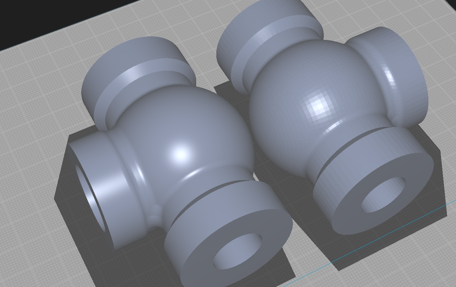This screenshot has width=456, height=287.
Task: Click the small bump on left model's neck
Action: tap(155, 214)
